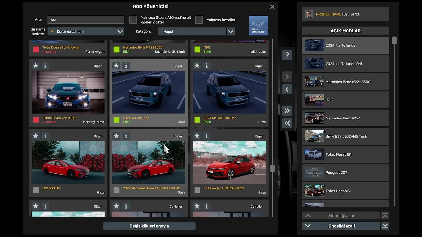Close the Mod Yöneticisi window
Screen dimensions: 422x237
[x=272, y=7]
